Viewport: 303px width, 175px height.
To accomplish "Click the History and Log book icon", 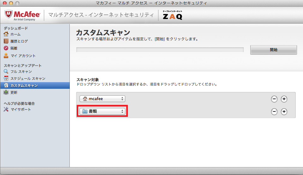I will pyautogui.click(x=6, y=41).
